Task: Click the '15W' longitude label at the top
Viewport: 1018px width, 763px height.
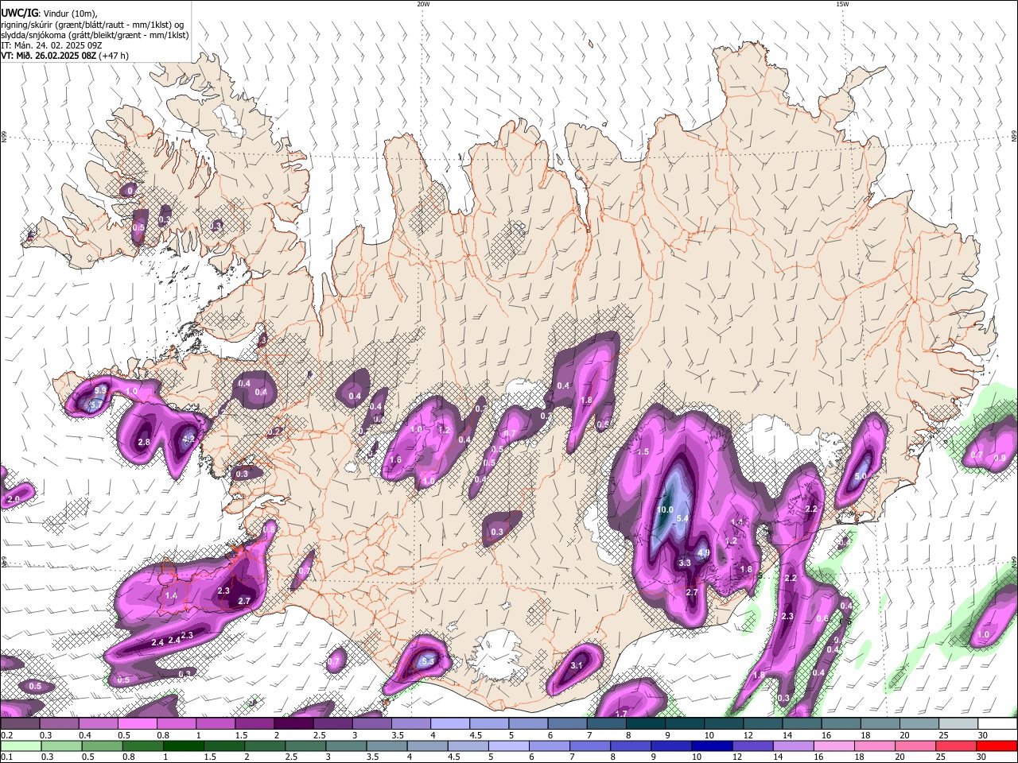Action: pos(842,4)
